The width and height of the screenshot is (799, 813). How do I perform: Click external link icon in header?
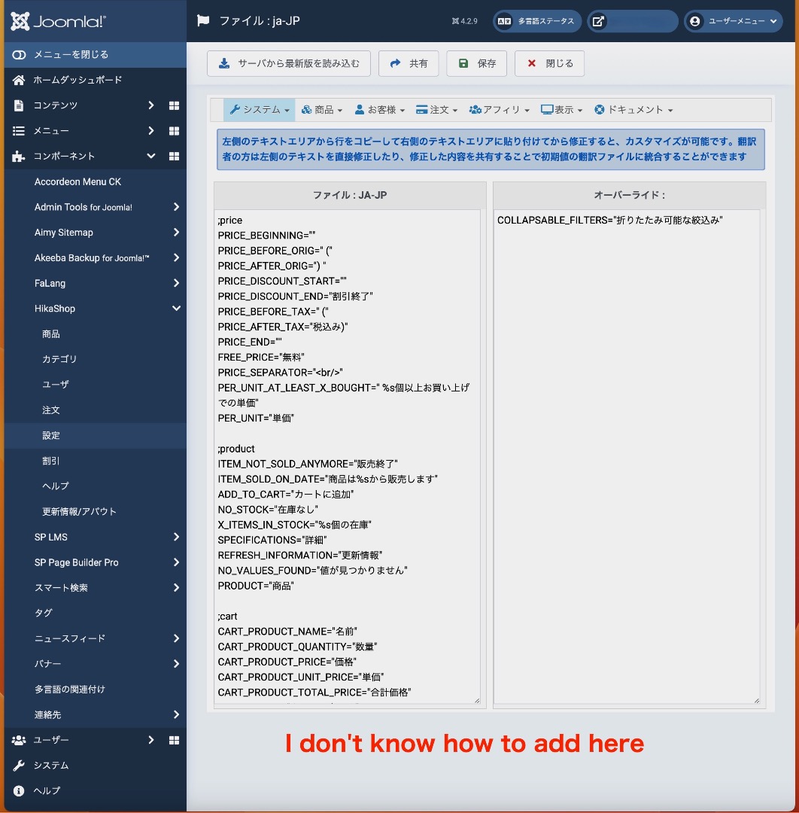coord(598,21)
